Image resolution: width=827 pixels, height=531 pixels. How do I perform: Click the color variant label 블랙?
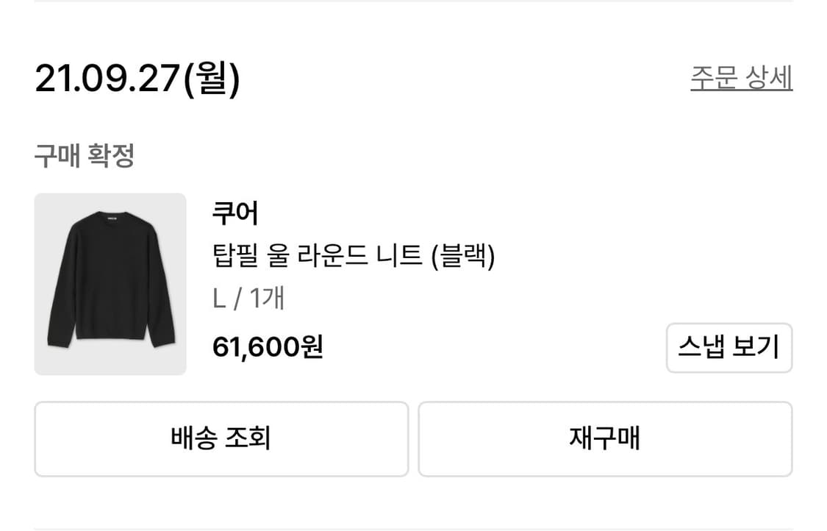pyautogui.click(x=470, y=257)
